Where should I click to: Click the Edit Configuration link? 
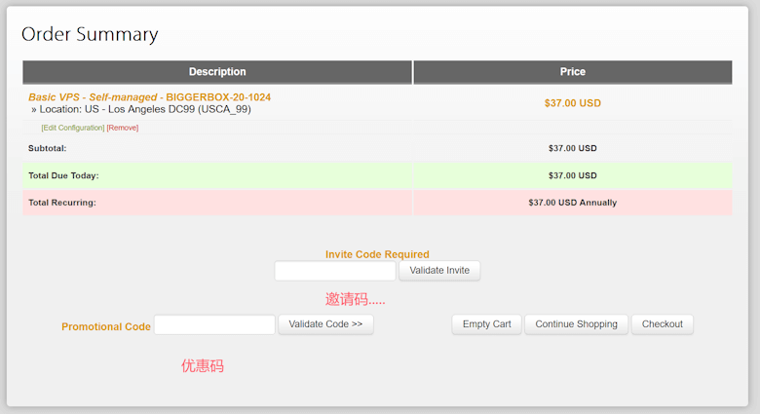click(72, 128)
